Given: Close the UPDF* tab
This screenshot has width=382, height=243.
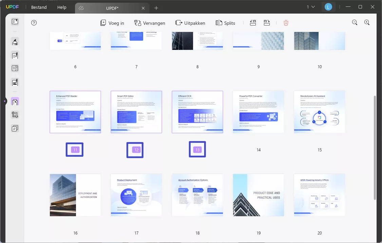Looking at the screenshot, I should [x=143, y=8].
